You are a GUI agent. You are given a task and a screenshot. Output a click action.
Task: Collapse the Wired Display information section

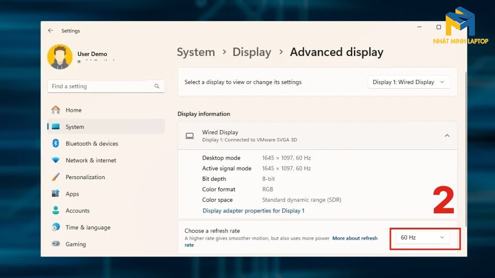coord(447,135)
